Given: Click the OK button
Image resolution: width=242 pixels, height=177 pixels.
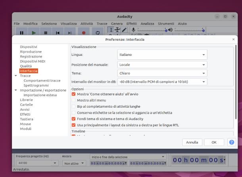Looking at the screenshot, I should click(x=214, y=142).
